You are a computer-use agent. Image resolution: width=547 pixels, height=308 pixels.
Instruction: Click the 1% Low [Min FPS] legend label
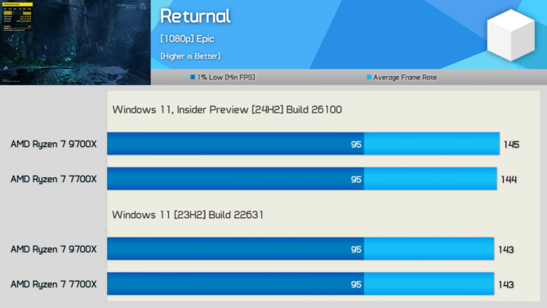coord(226,77)
